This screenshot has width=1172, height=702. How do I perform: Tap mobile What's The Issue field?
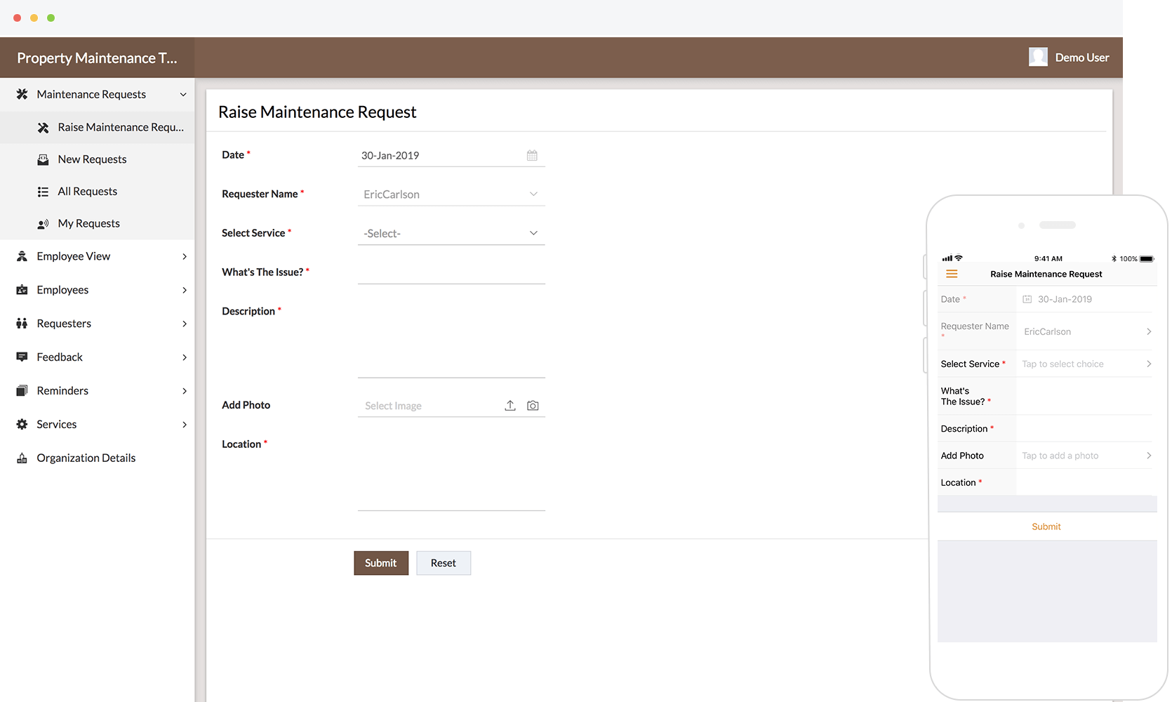coord(1084,396)
